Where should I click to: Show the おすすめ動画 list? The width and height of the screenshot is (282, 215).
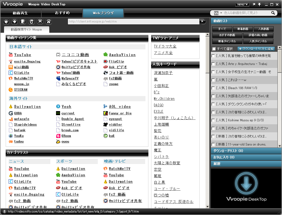pyautogui.click(x=227, y=35)
